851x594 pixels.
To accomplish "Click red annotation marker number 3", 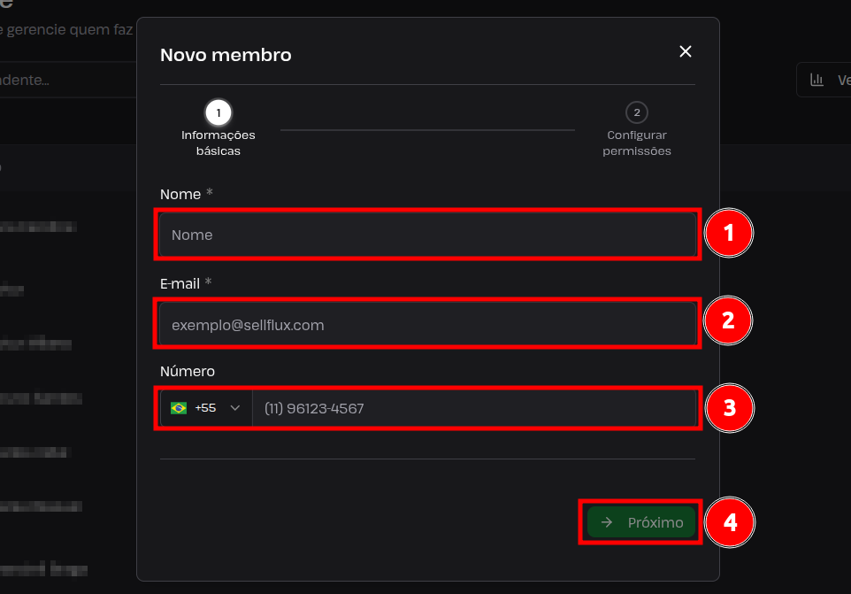I will [730, 408].
